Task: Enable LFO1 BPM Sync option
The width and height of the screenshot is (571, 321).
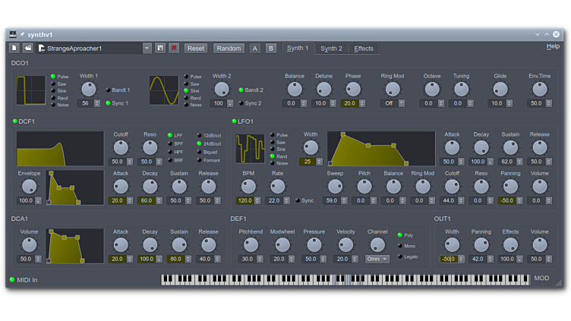Action: tap(298, 201)
